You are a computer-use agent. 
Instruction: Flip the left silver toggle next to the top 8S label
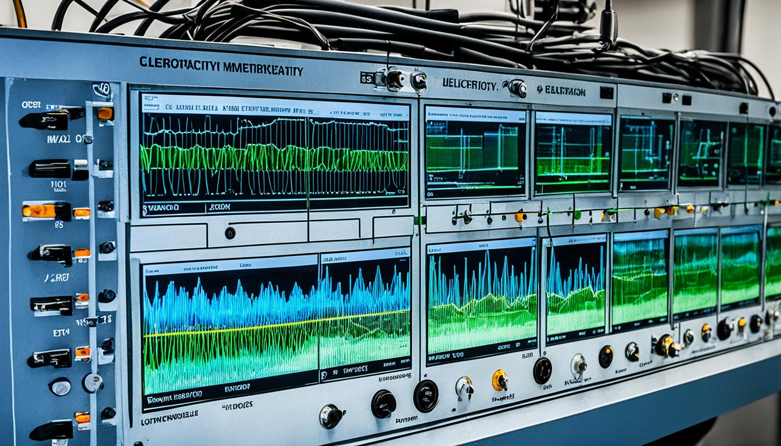pyautogui.click(x=395, y=80)
